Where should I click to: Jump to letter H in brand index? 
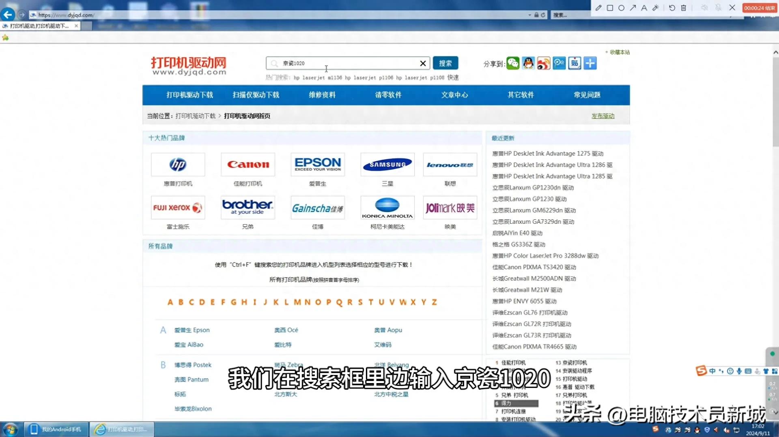click(x=244, y=302)
